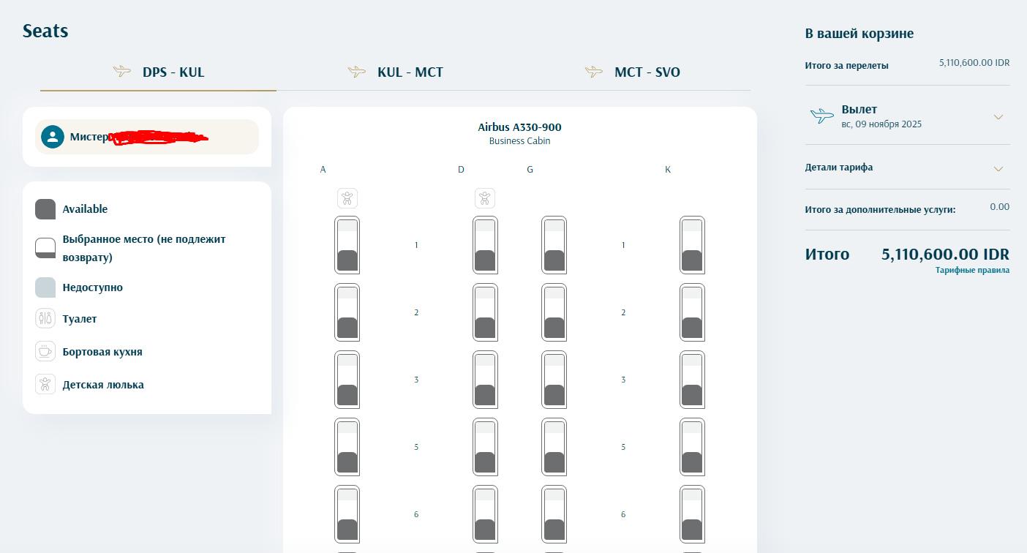Click the bassinet icon above column D
Screen dimensions: 1027x553
485,198
